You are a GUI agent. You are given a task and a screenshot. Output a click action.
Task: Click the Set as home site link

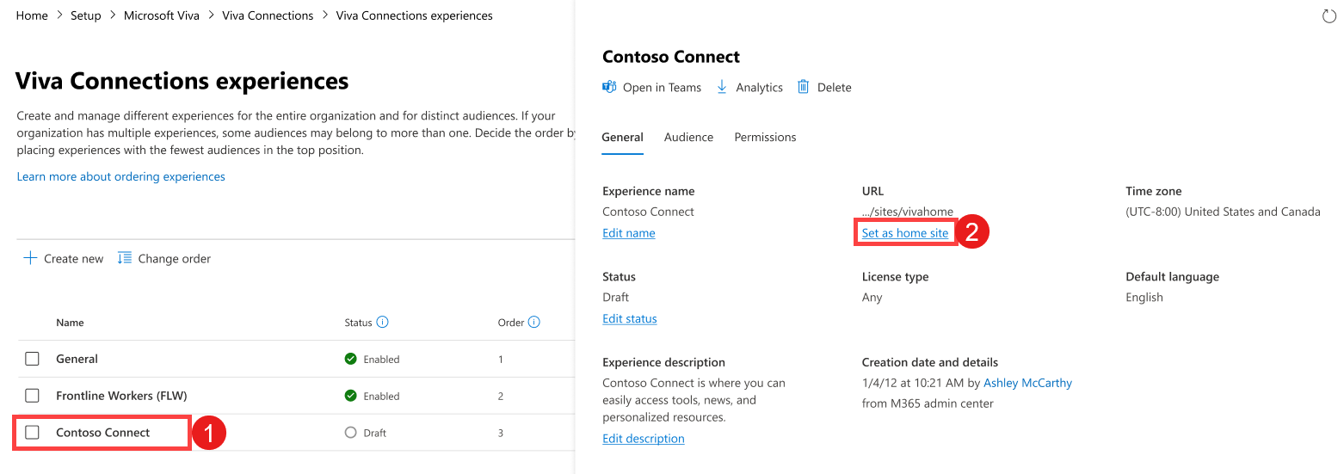[905, 233]
